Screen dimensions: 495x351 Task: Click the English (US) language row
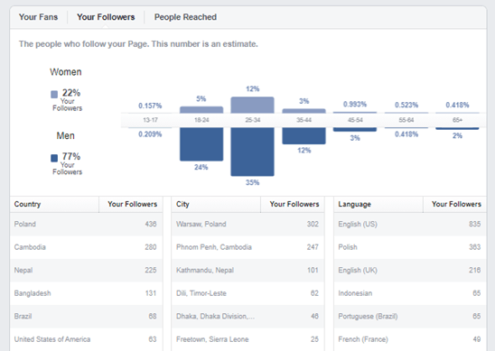tap(410, 224)
